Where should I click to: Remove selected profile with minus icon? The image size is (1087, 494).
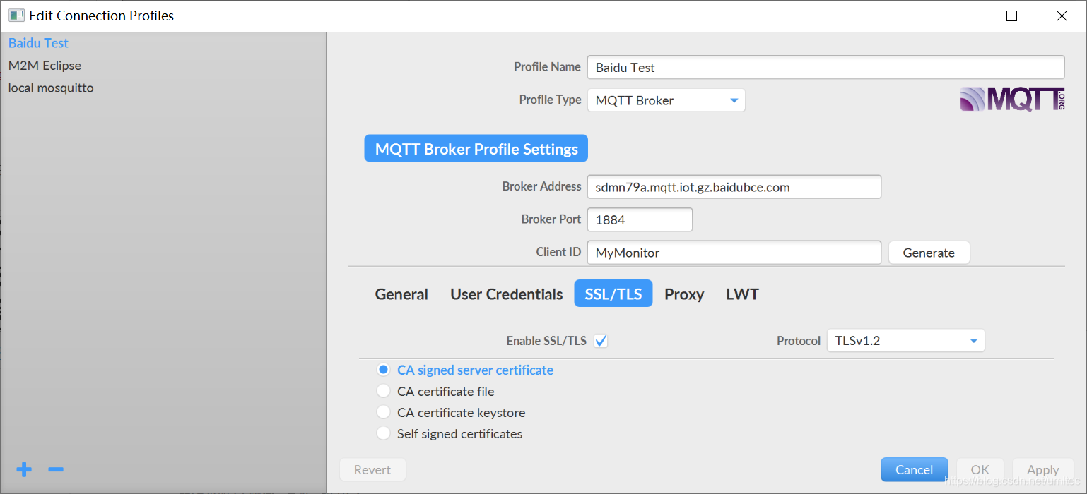(56, 469)
